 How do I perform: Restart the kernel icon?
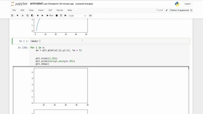coord(61,16)
